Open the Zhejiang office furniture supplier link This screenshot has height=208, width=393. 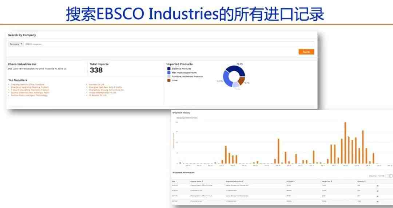pyautogui.click(x=28, y=84)
